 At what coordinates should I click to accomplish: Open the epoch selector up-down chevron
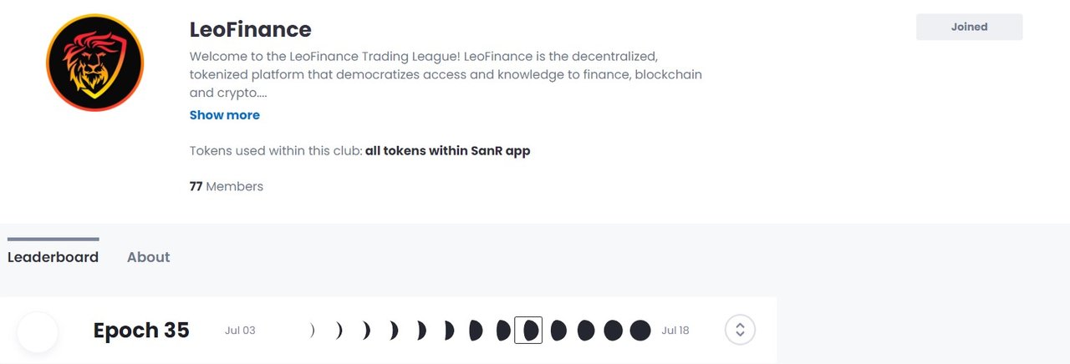[740, 330]
